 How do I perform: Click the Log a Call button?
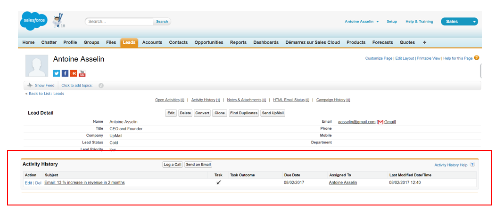(x=173, y=165)
